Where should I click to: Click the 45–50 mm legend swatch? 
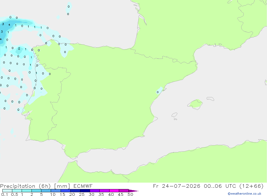124,191
